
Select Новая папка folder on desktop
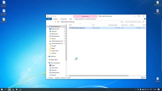click(157, 3)
